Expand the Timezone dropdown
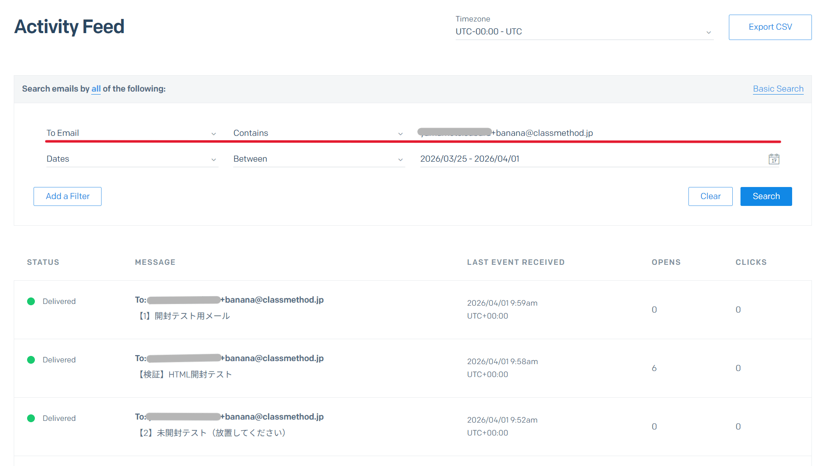Screen dimensions: 833x466 pos(584,32)
